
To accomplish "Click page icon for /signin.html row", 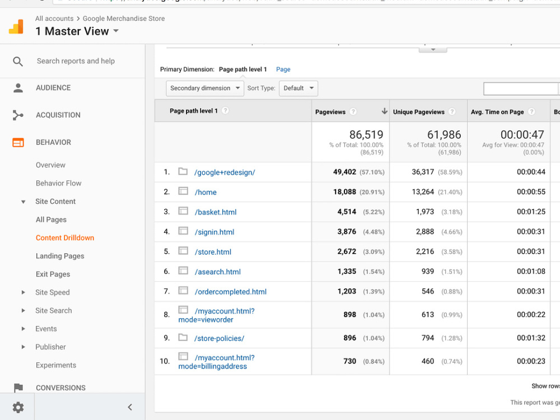I will (x=183, y=231).
